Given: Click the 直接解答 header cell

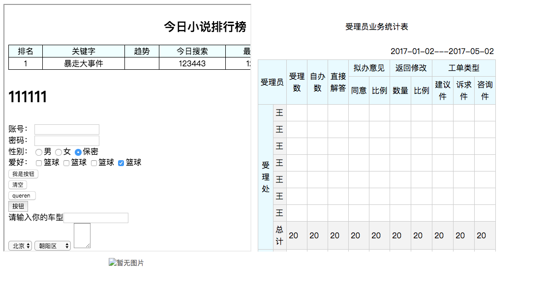Looking at the screenshot, I should [338, 82].
